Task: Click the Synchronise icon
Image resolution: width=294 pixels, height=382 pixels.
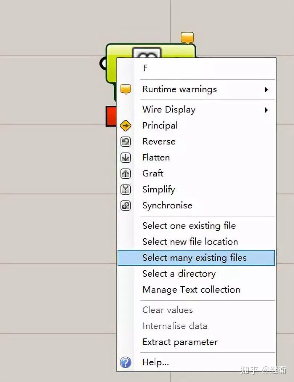Action: pos(126,206)
